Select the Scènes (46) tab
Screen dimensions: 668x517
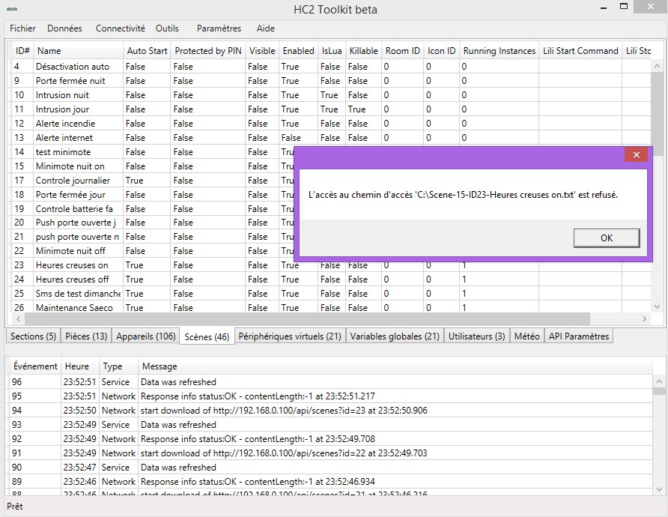click(207, 336)
